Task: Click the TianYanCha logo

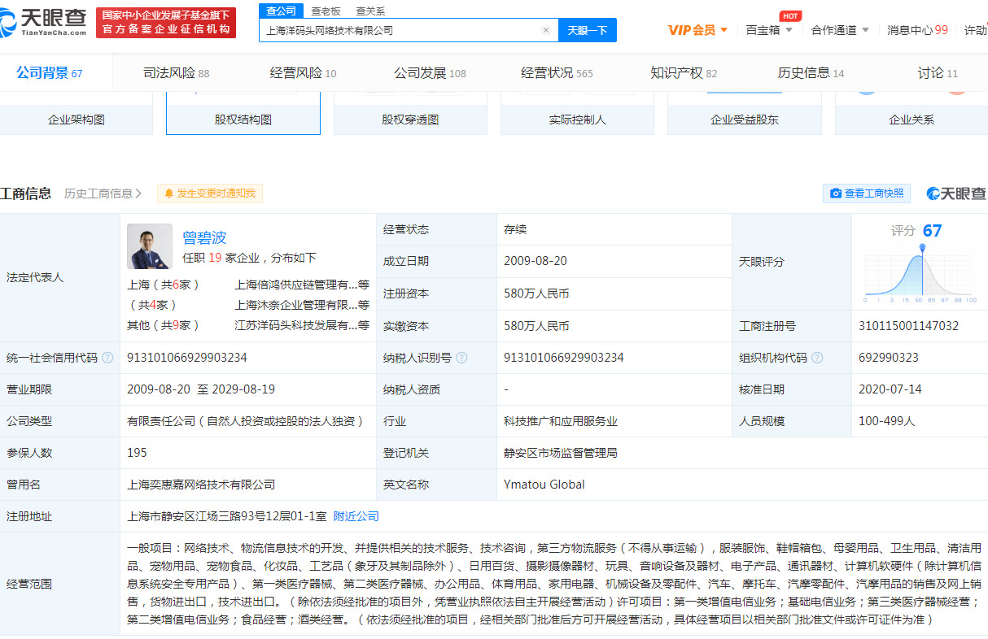Action: coord(44,22)
